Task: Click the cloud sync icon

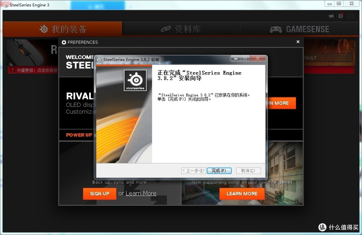Action: pyautogui.click(x=351, y=16)
